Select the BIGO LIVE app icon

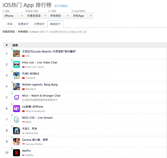point(16,120)
